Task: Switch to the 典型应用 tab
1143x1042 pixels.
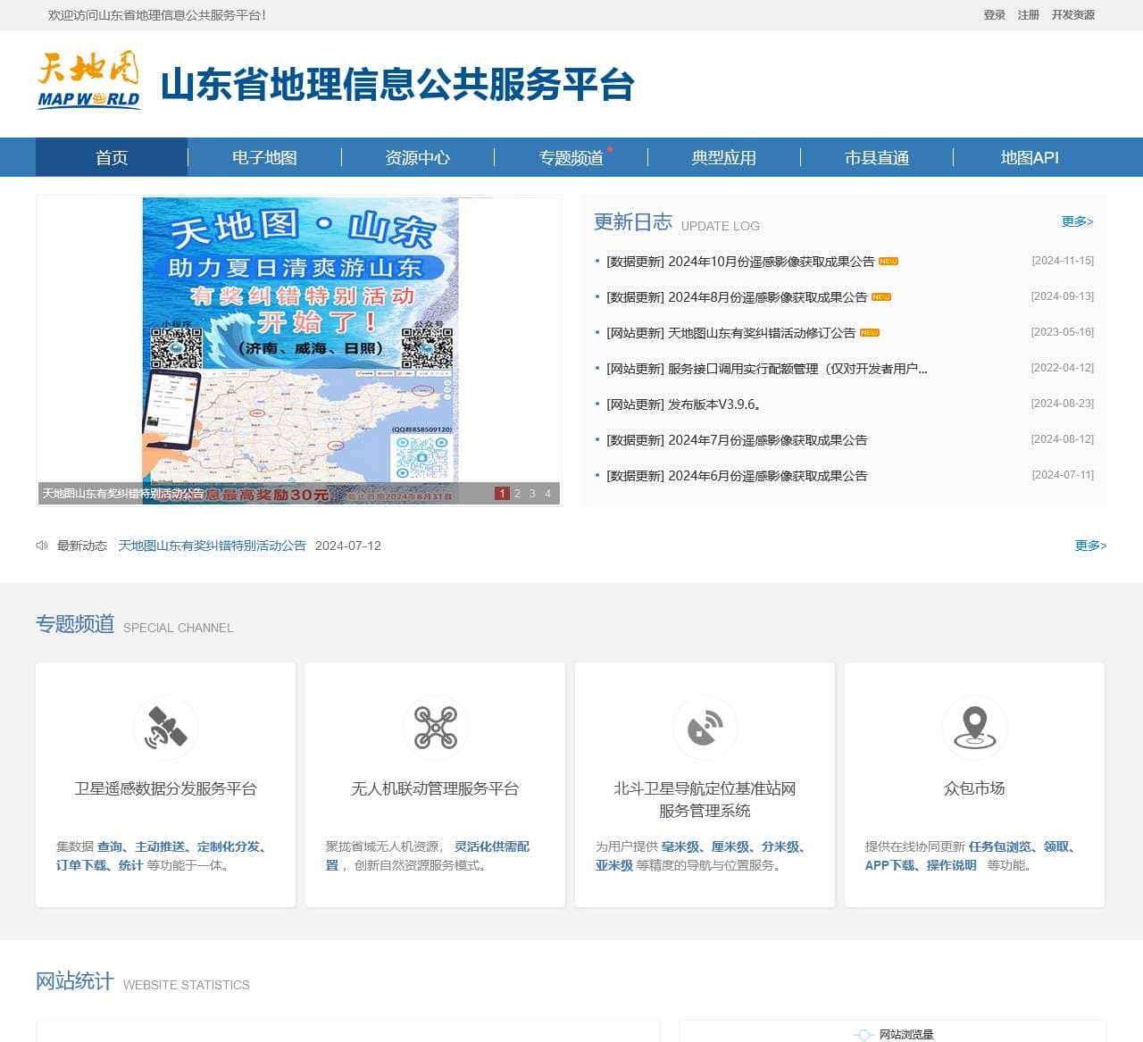Action: (x=723, y=157)
